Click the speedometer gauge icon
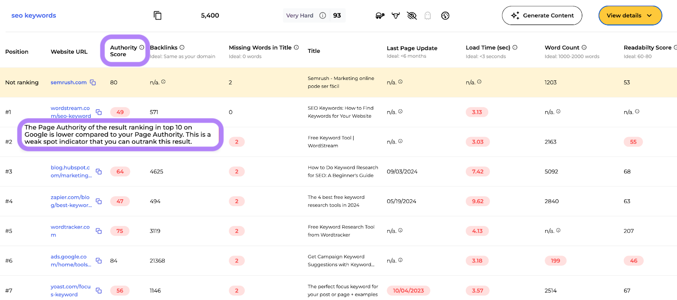Image resolution: width=677 pixels, height=300 pixels. [445, 16]
